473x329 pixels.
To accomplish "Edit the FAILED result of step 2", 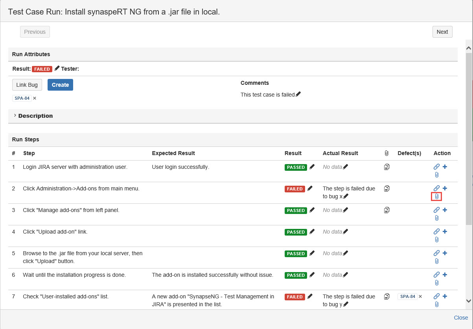I will (310, 188).
